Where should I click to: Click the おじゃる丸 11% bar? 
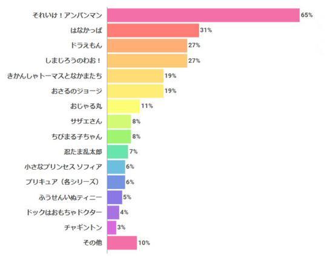click(x=124, y=106)
